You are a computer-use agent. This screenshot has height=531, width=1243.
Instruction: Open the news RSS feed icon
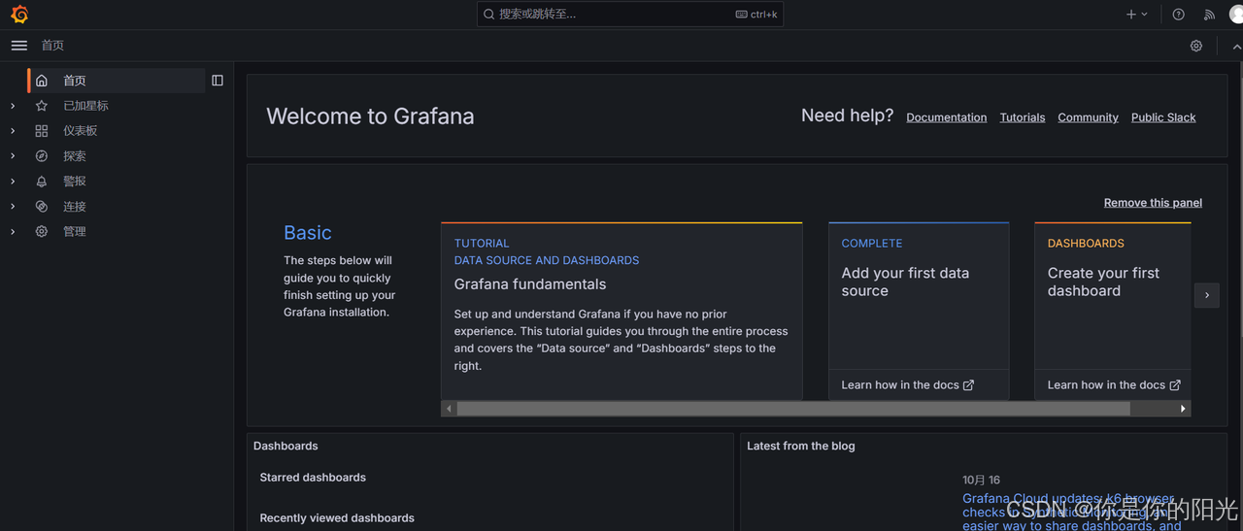click(x=1209, y=15)
